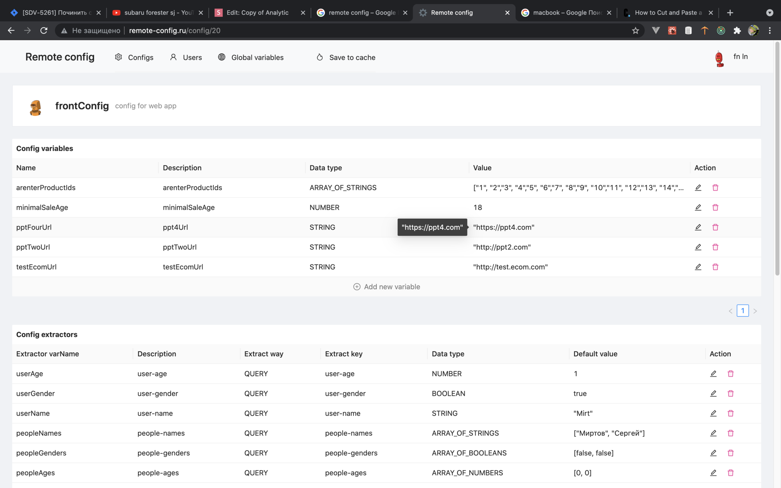Reload the current page
Image resolution: width=781 pixels, height=488 pixels.
pos(44,31)
